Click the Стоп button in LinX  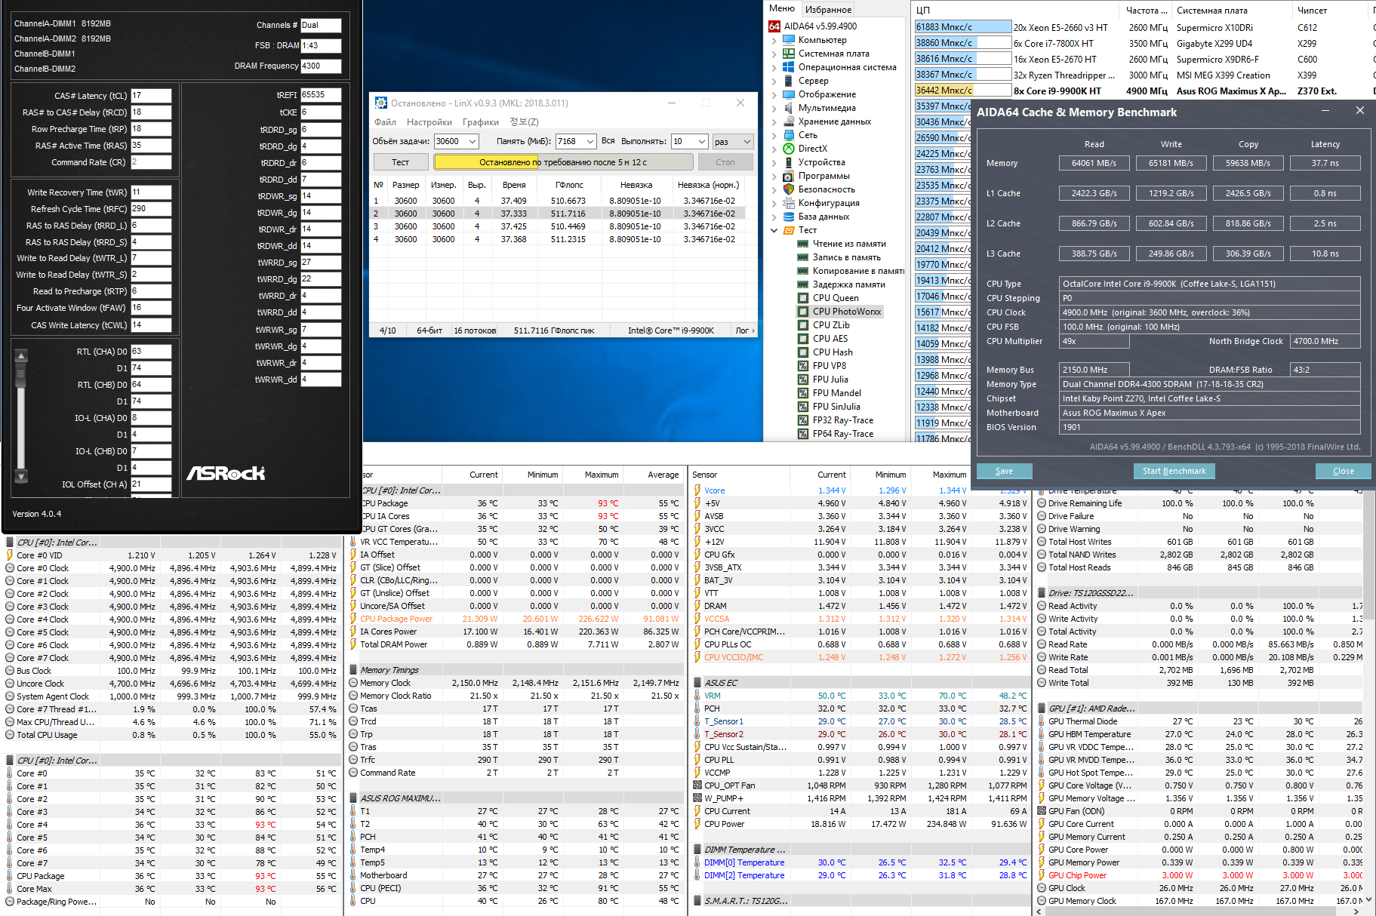click(725, 162)
